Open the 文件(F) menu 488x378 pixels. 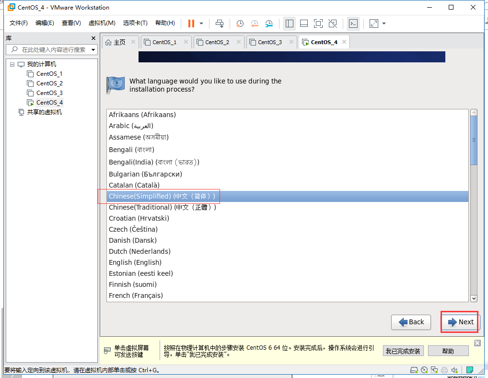pos(18,23)
